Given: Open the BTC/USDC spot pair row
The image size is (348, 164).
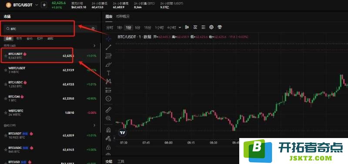Looking at the screenshot, I should [50, 84].
